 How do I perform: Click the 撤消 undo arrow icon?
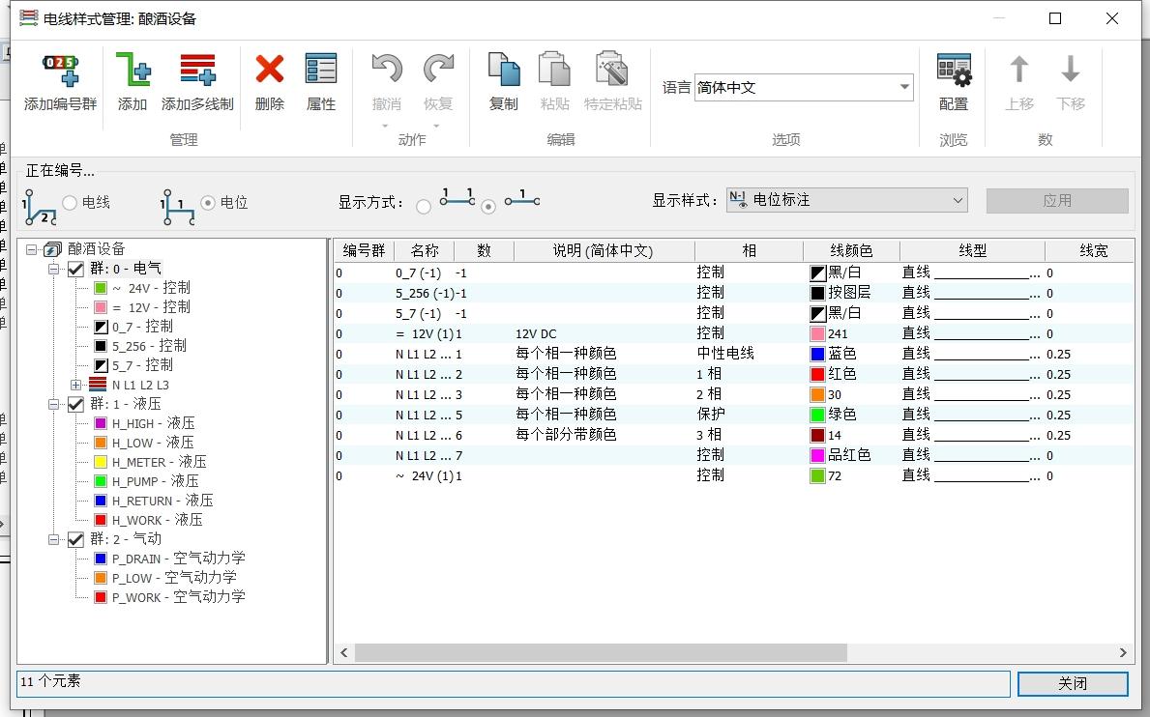point(387,71)
